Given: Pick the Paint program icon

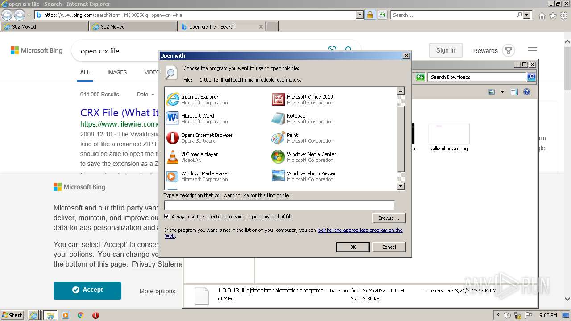Looking at the screenshot, I should 278,138.
